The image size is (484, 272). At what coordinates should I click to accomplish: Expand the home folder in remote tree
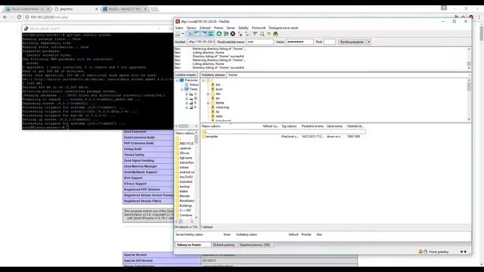point(208,103)
